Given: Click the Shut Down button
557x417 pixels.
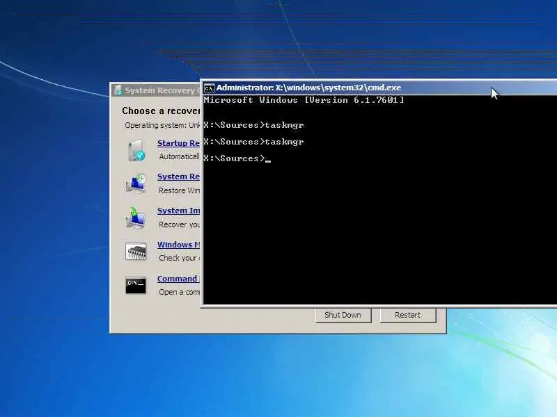Looking at the screenshot, I should pyautogui.click(x=343, y=315).
